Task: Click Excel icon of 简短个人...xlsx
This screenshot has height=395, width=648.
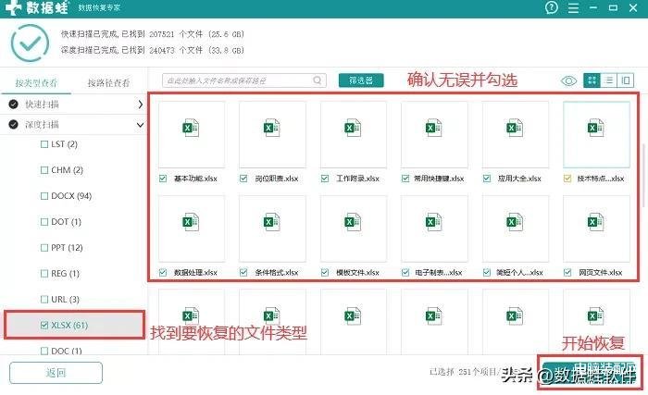Action: click(x=515, y=222)
